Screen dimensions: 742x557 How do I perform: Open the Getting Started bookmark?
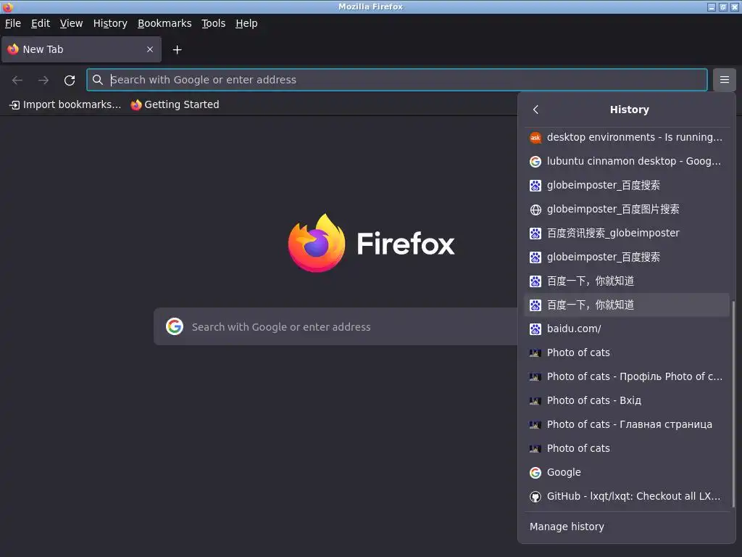175,104
